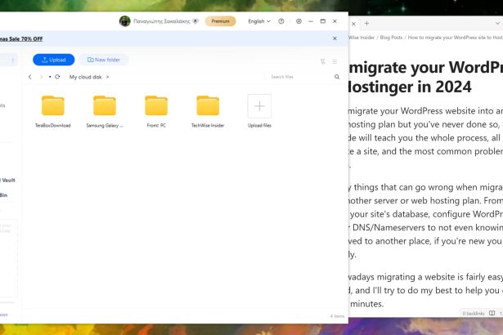Toggle reading view book icon

(492, 313)
